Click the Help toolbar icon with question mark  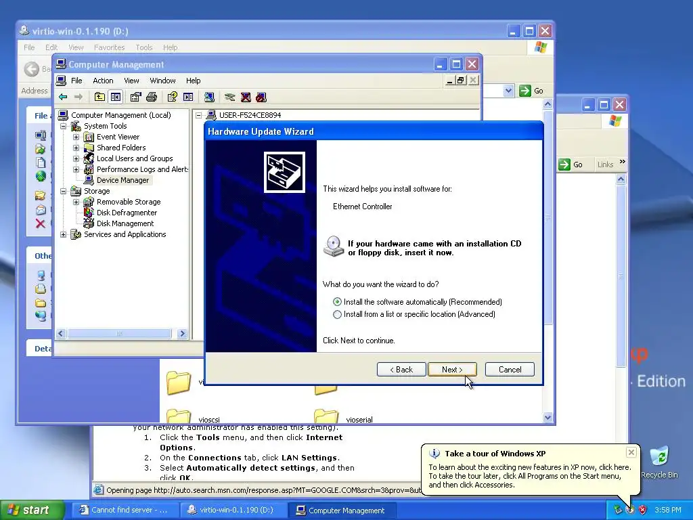point(173,97)
